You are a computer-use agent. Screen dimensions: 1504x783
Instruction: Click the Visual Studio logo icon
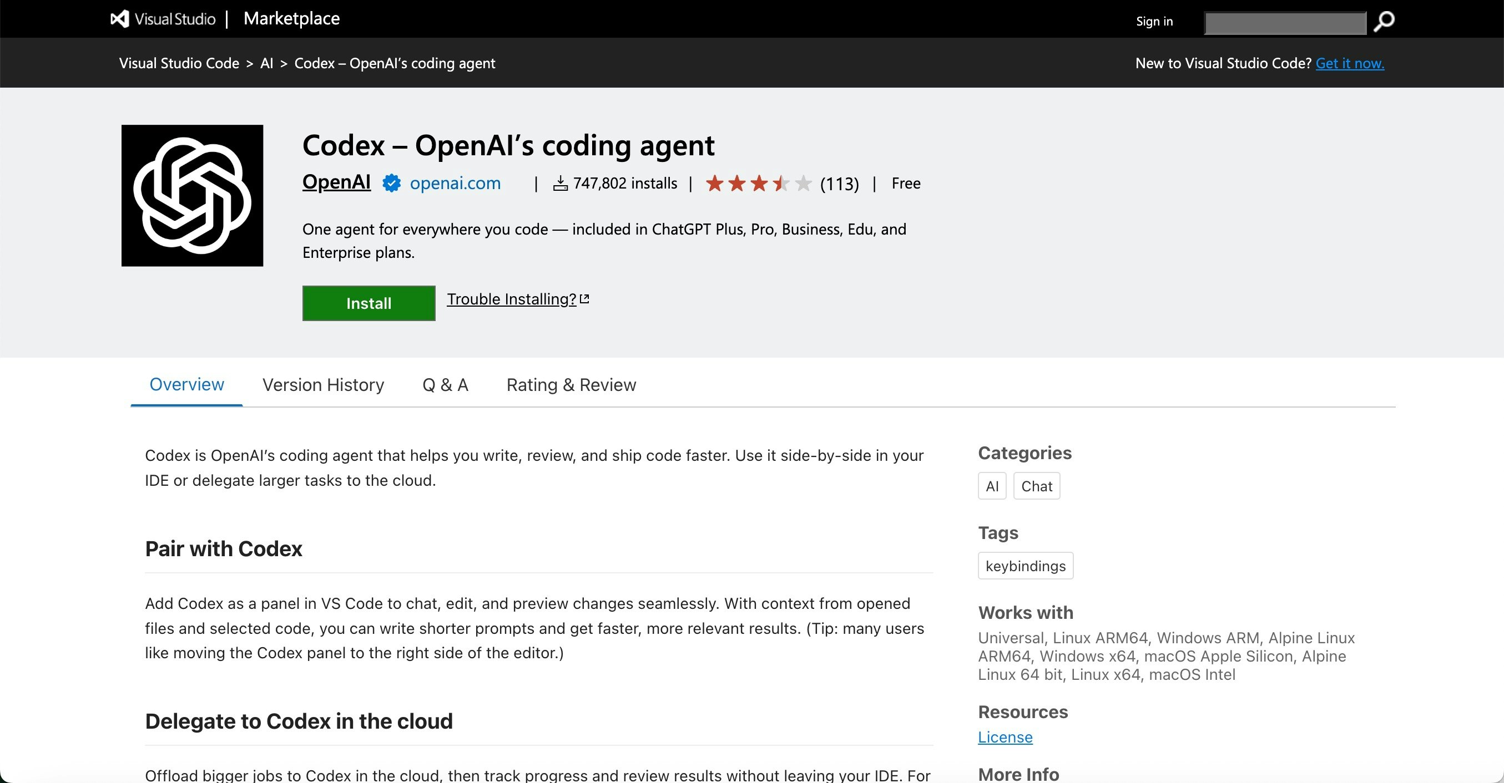120,19
